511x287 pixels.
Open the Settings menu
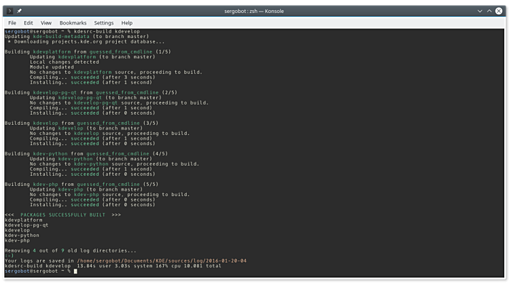pyautogui.click(x=103, y=23)
